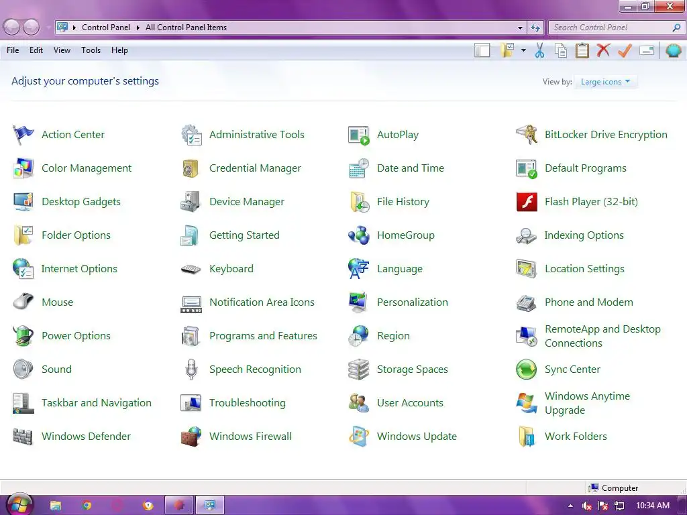This screenshot has height=515, width=687.
Task: Open the File menu
Action: coord(13,50)
